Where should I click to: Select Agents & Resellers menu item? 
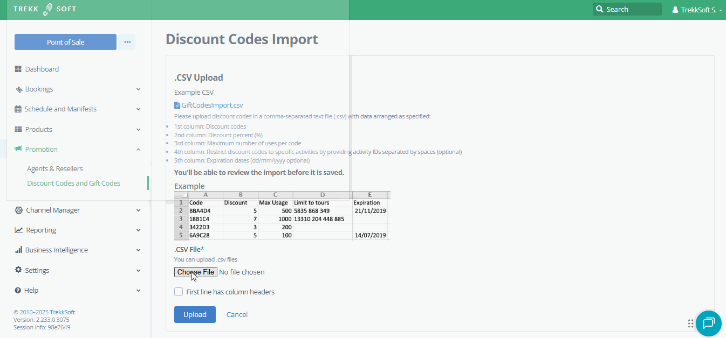[54, 168]
